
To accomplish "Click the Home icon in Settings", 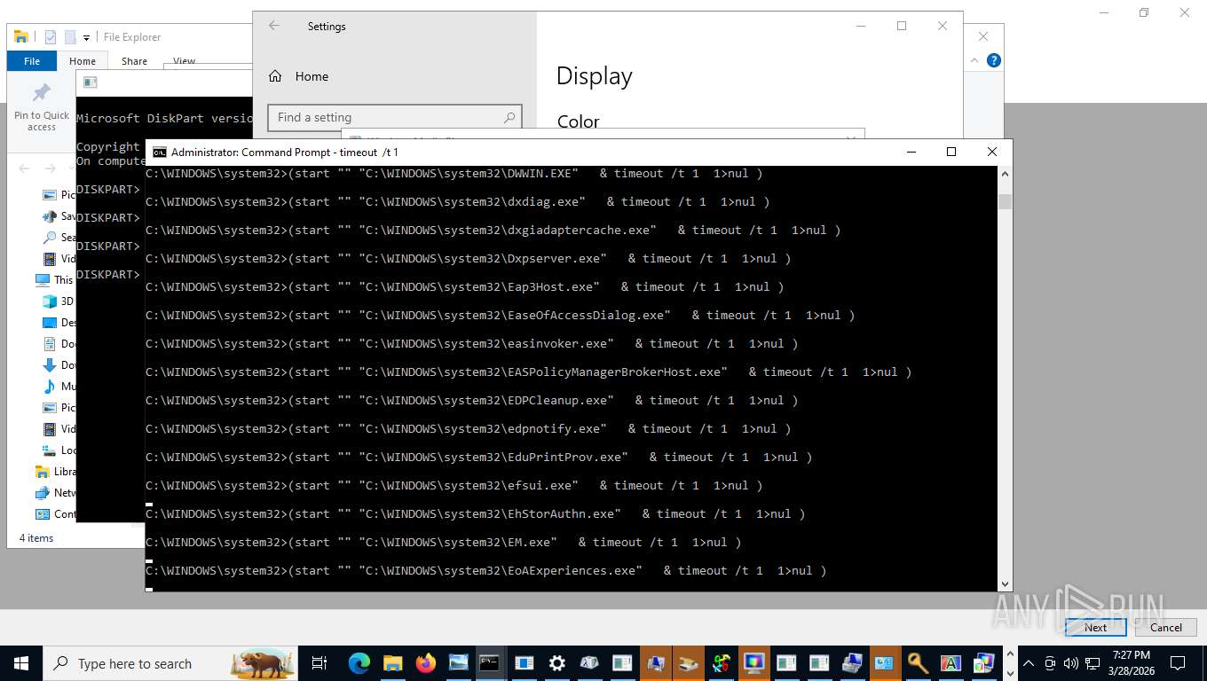I will point(276,76).
